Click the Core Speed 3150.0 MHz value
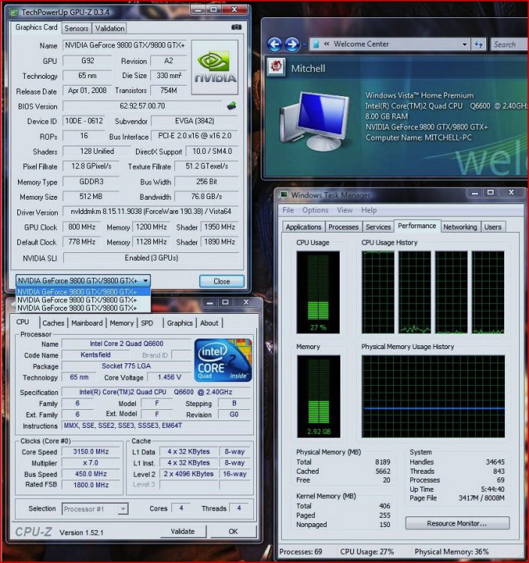Screen dimensions: 529x563 (x=91, y=451)
